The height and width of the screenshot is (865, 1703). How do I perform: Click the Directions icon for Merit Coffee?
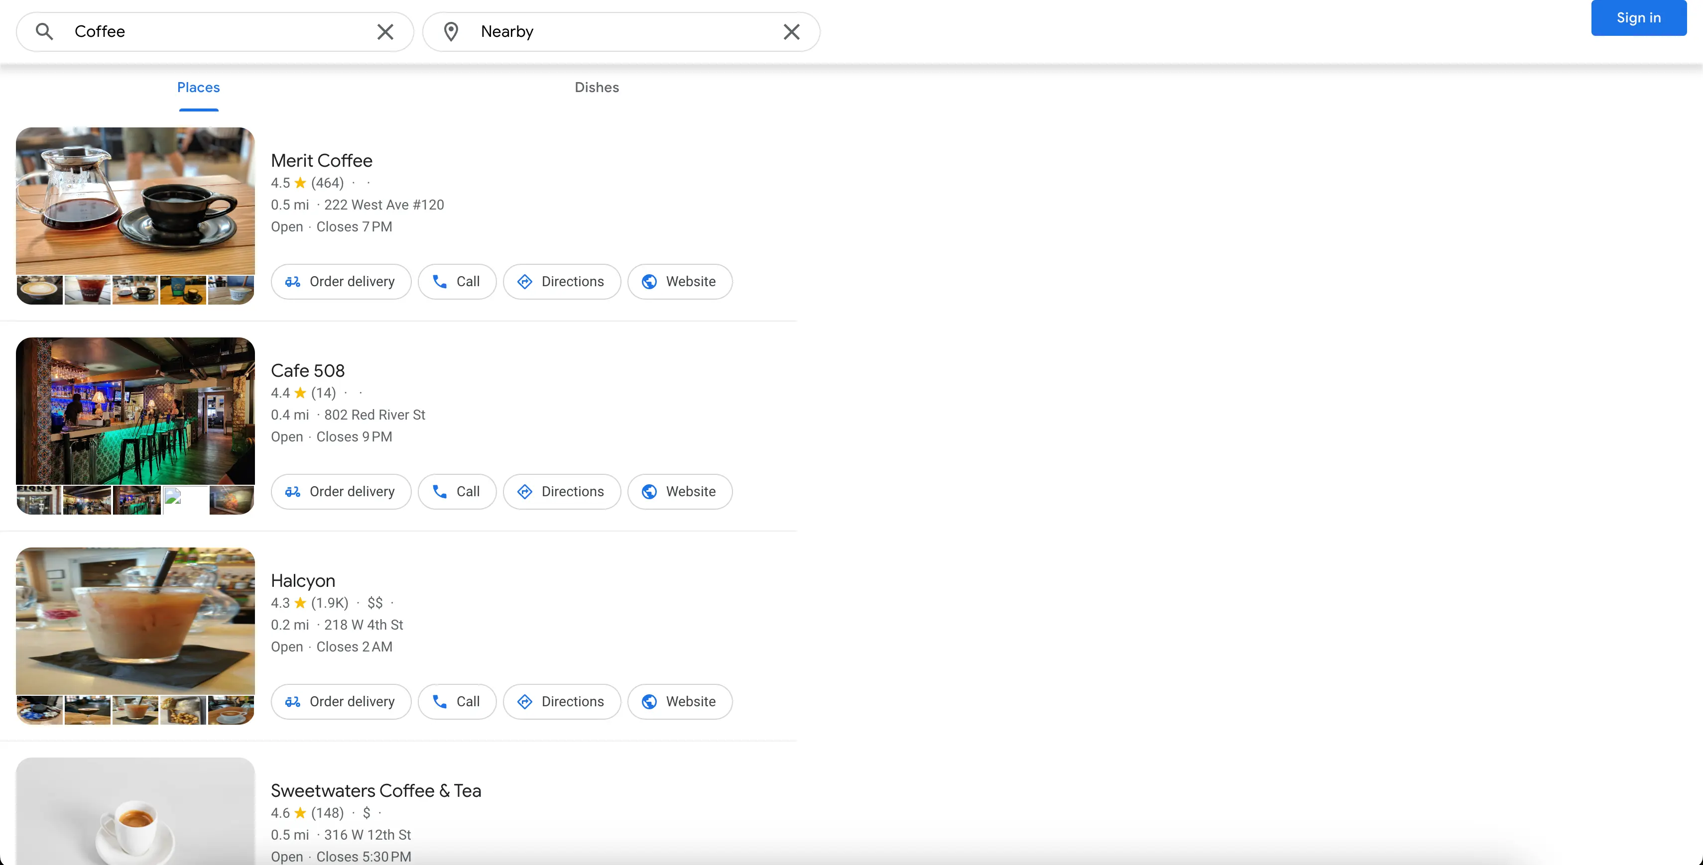(x=524, y=280)
